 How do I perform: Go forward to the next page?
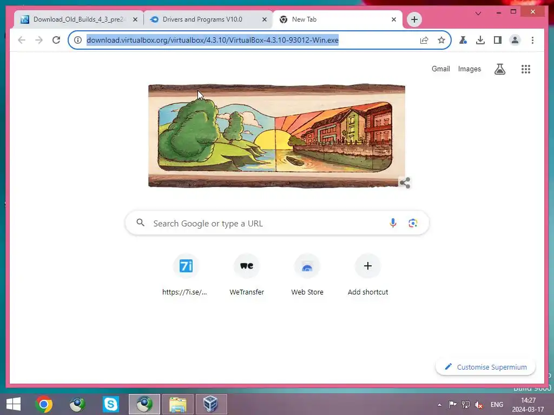coord(39,40)
